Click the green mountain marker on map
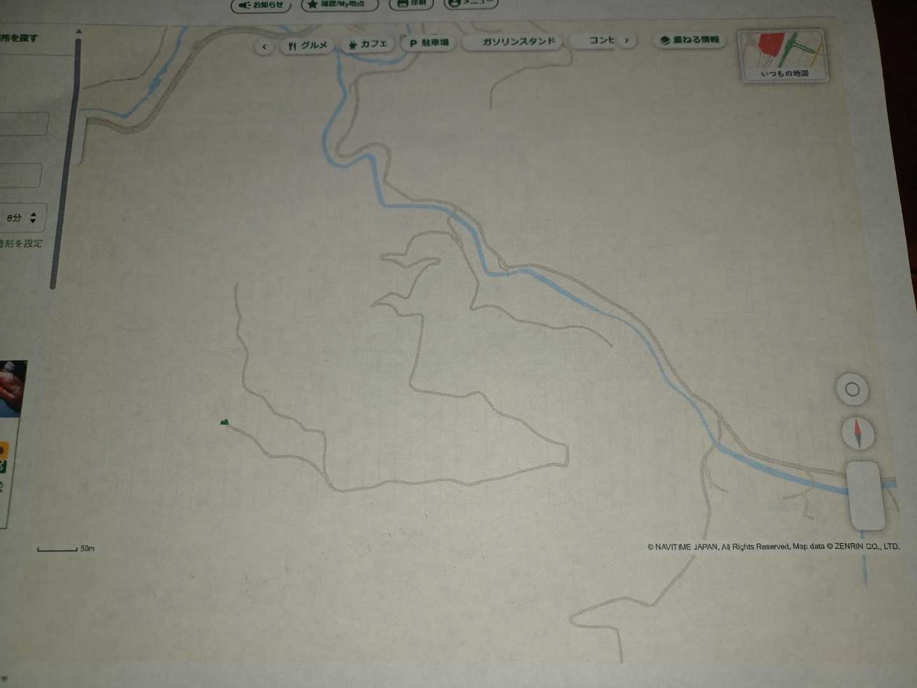The height and width of the screenshot is (688, 917). pos(224,422)
